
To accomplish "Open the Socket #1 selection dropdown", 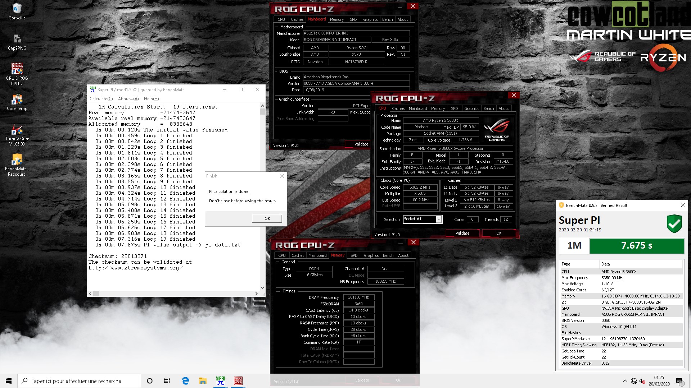I will [x=439, y=219].
